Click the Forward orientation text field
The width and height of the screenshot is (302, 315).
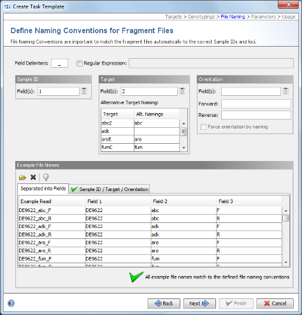256,104
